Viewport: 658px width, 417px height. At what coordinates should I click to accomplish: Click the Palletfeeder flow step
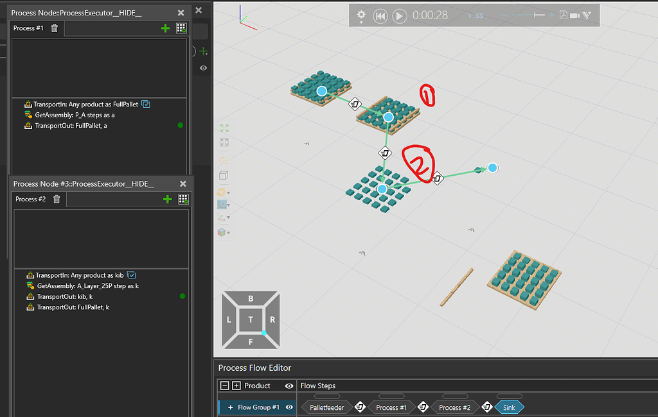327,407
